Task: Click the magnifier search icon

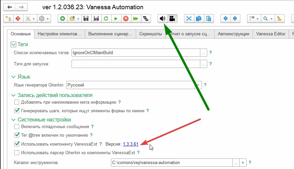Action: [266, 18]
